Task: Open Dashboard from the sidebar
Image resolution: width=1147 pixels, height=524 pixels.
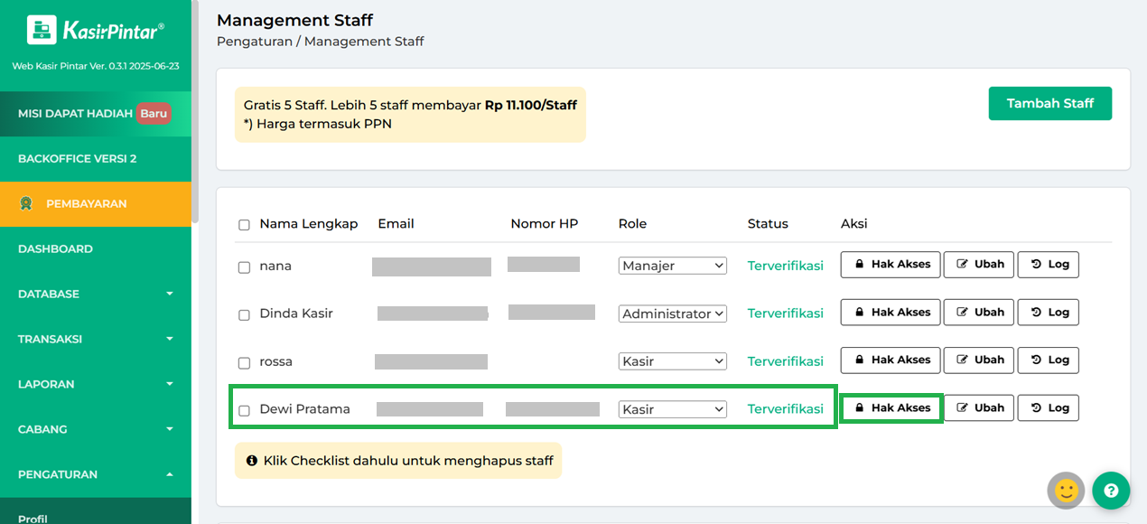Action: pos(55,249)
